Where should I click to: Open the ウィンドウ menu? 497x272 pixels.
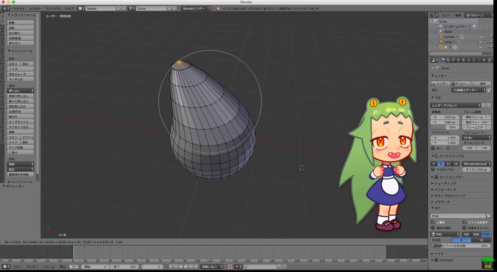[x=53, y=8]
